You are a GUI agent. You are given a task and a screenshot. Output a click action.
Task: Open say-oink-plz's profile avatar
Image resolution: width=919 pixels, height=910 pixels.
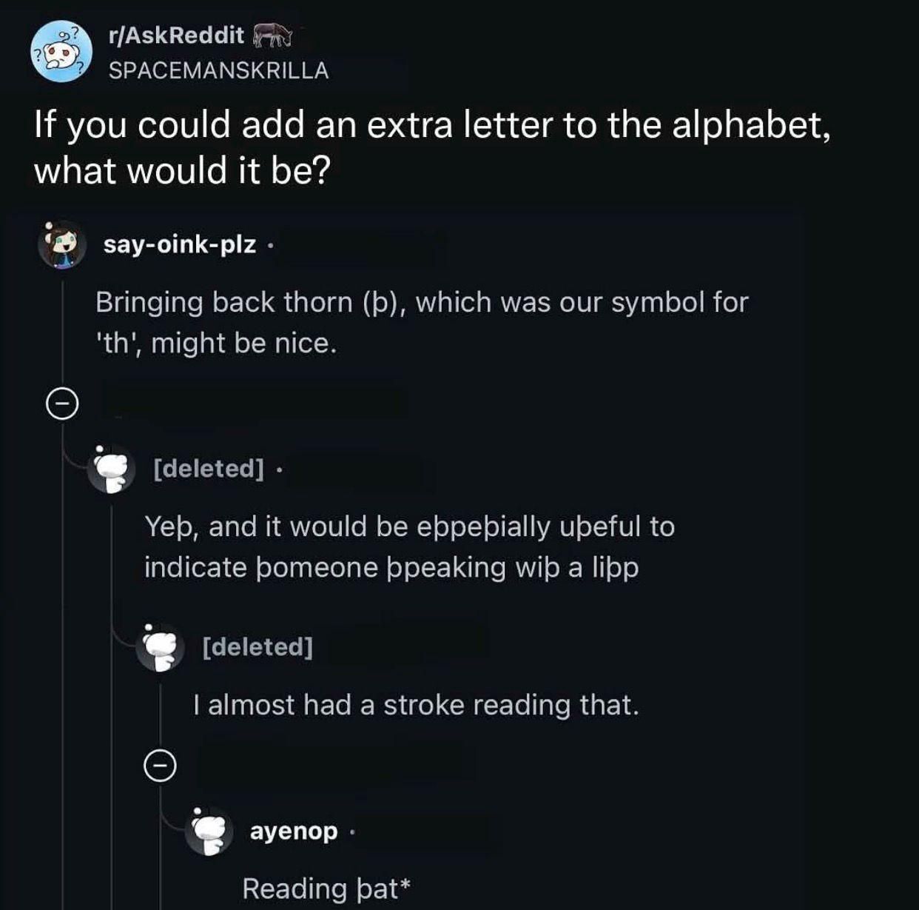click(x=62, y=244)
